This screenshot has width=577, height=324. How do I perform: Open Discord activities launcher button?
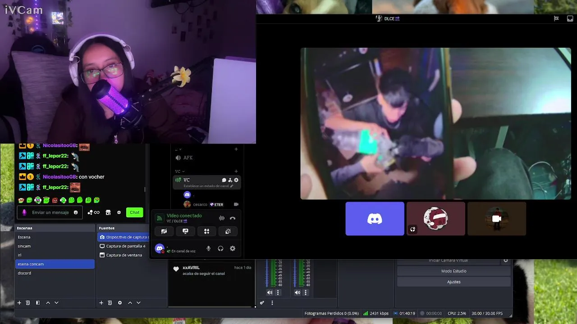206,231
